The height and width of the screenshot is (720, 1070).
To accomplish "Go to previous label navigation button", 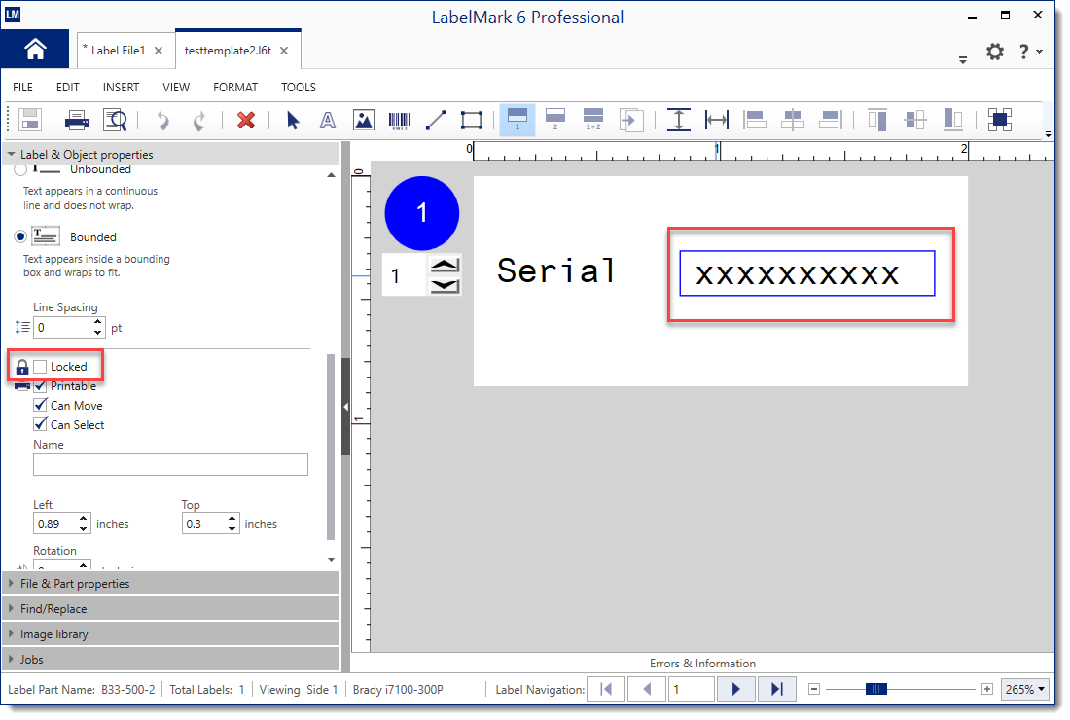I will [646, 689].
